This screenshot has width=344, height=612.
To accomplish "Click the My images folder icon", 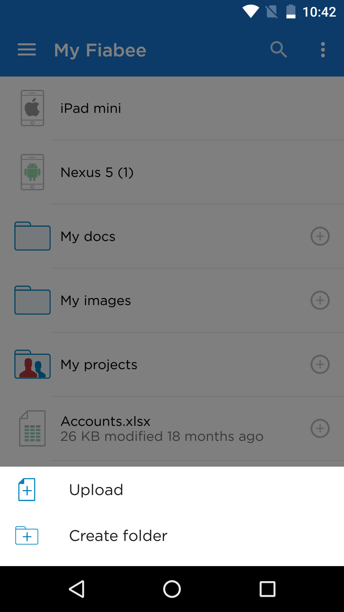I will [32, 300].
